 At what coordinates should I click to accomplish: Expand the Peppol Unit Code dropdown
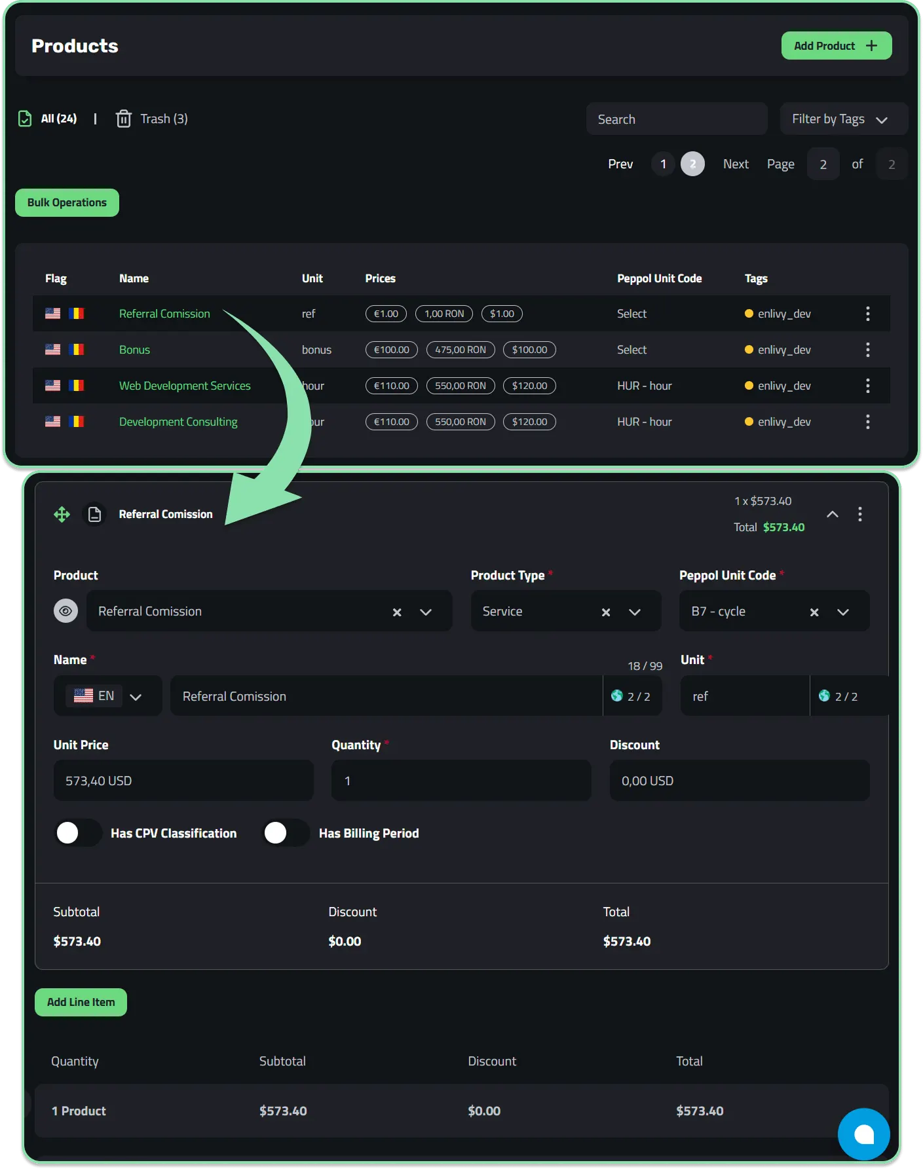pos(843,612)
